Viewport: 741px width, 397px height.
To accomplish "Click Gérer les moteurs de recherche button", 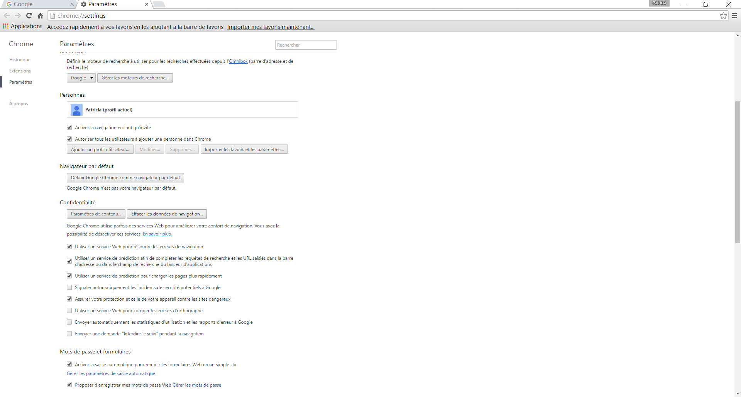I will point(135,78).
